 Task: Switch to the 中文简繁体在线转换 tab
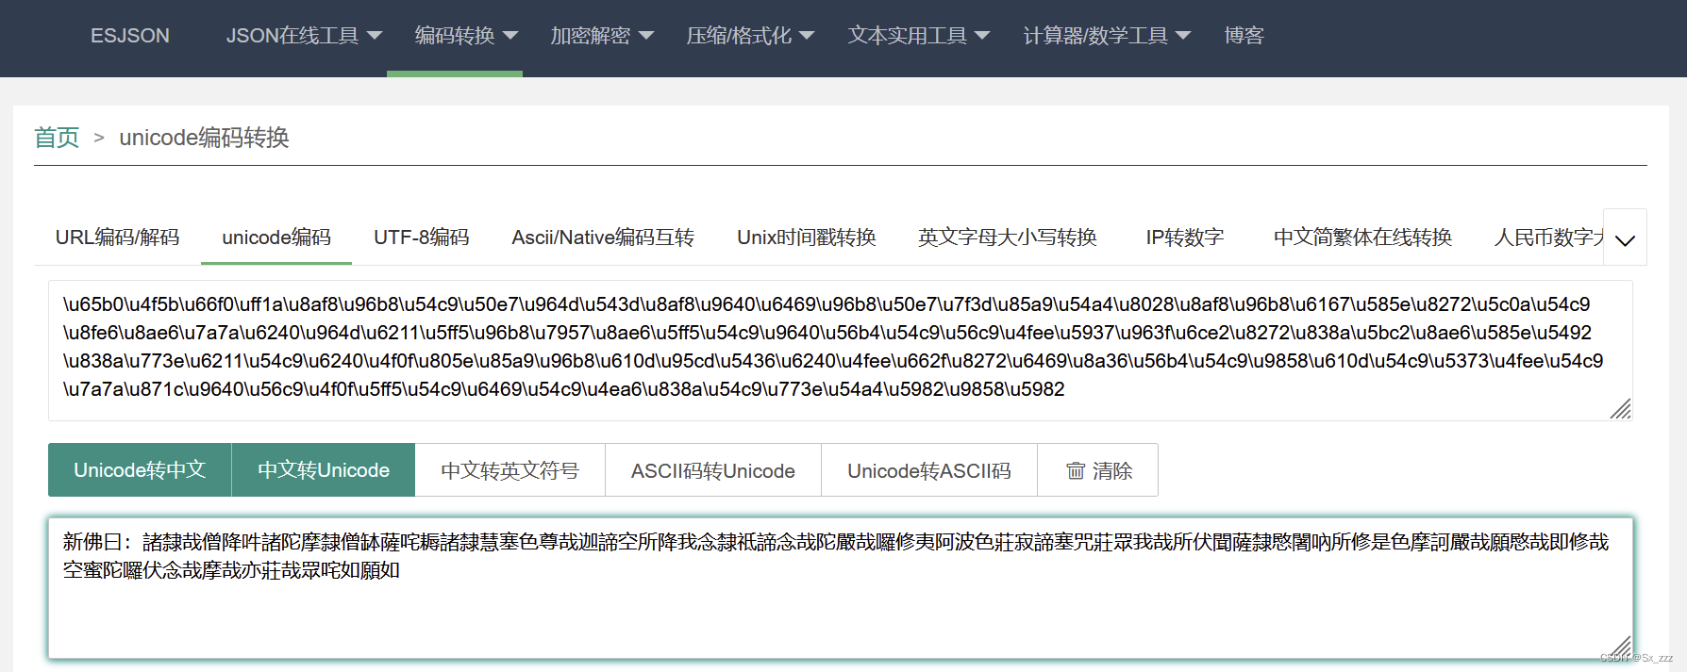[x=1362, y=238]
